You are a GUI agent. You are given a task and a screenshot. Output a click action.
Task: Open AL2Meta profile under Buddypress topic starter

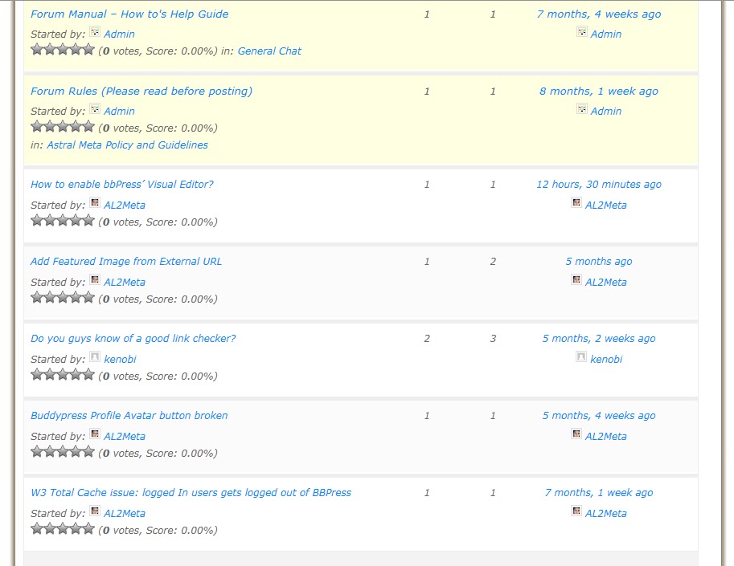pos(125,437)
